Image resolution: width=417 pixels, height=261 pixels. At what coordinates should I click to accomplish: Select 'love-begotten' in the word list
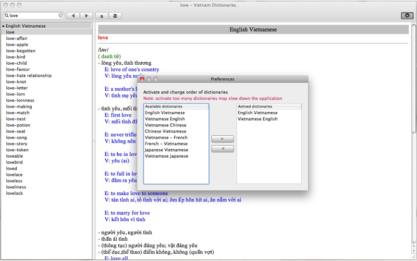(20, 51)
